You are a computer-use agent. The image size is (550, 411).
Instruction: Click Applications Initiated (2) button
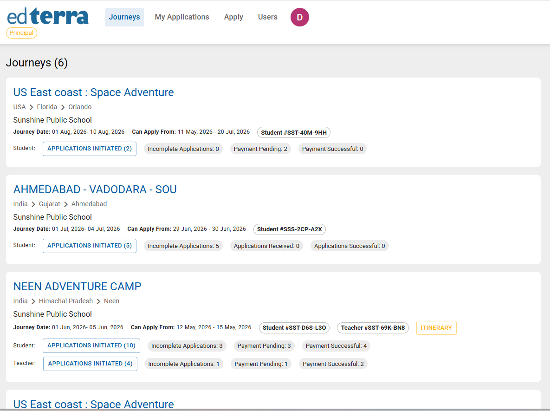90,149
